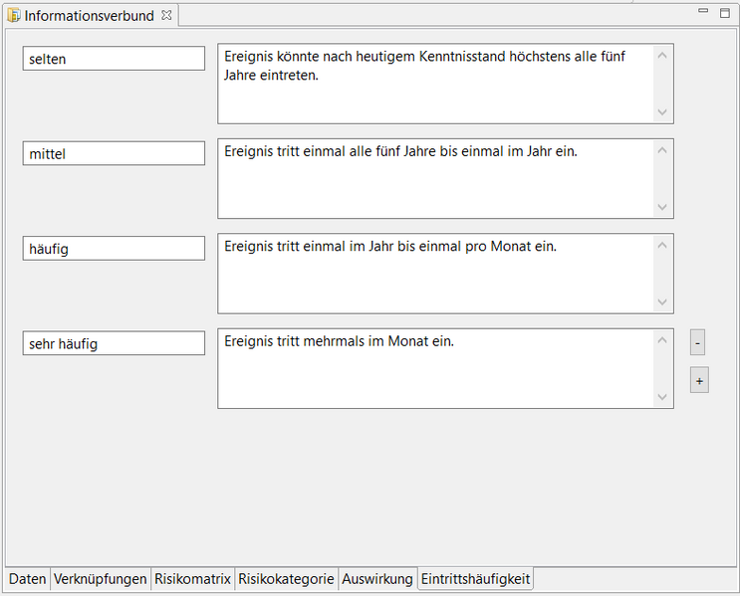Click scroll down arrow in 'sehr häufig' description
The image size is (740, 596).
tap(662, 397)
